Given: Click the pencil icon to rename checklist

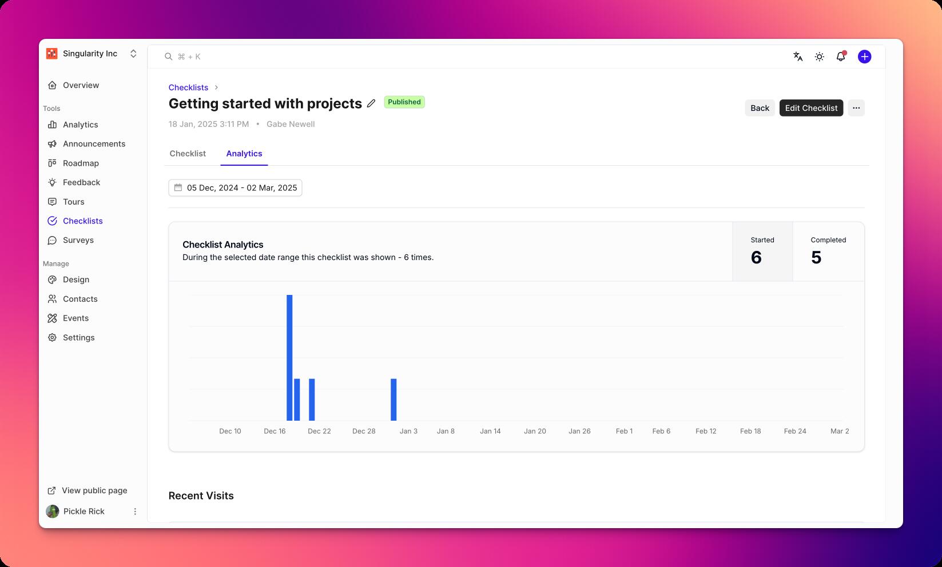Looking at the screenshot, I should point(371,103).
